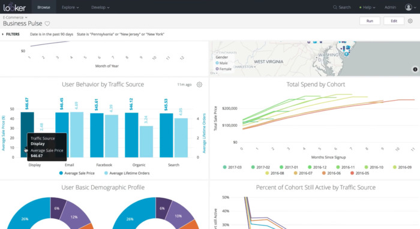Click the State filter text
The width and height of the screenshot is (420, 229).
click(x=121, y=34)
